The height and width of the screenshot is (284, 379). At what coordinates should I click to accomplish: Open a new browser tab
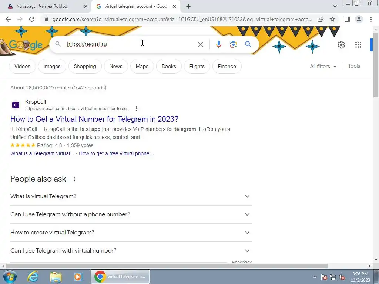188,7
